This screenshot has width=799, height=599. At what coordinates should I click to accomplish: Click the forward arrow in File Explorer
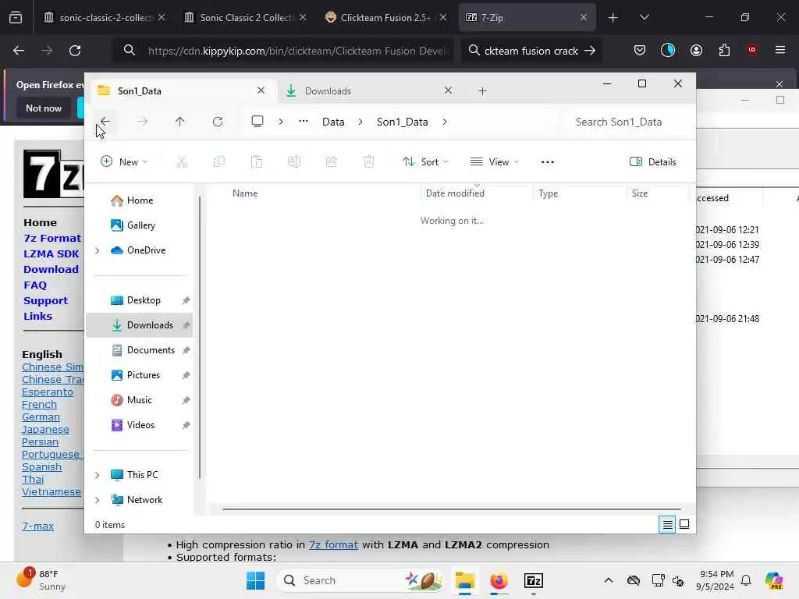click(143, 122)
